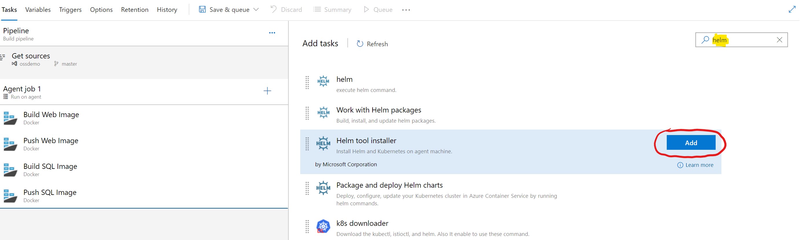The width and height of the screenshot is (803, 240).
Task: Click the expand full screen icon
Action: click(x=792, y=10)
